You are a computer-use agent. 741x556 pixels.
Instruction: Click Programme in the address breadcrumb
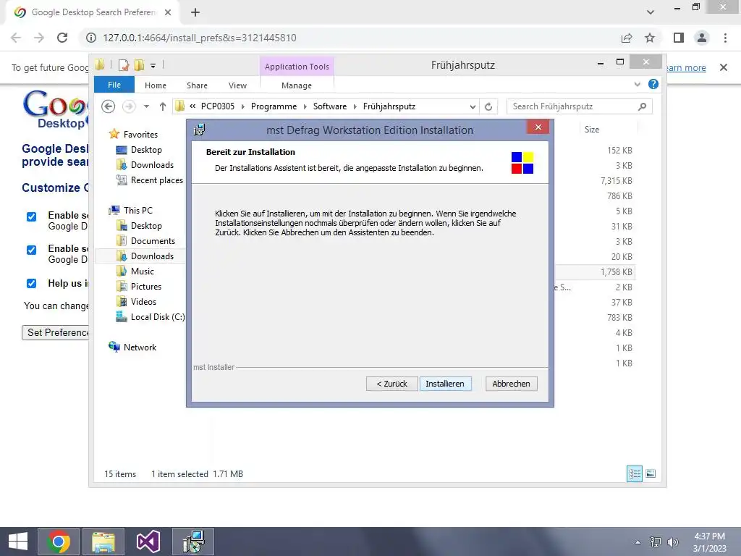click(x=274, y=106)
